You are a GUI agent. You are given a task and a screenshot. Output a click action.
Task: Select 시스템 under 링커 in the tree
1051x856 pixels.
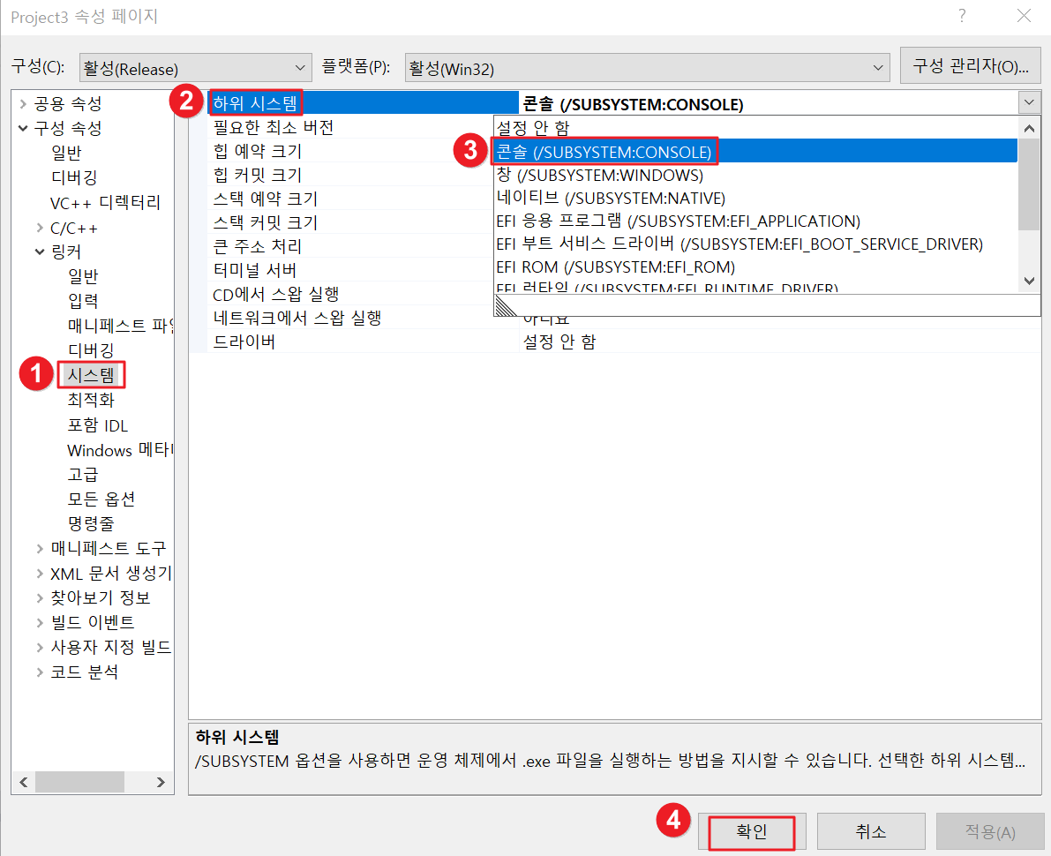pyautogui.click(x=92, y=374)
